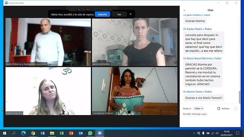Viewport: 244px width, 137px height.
Task: Open Excel from the taskbar
Action: click(62, 133)
